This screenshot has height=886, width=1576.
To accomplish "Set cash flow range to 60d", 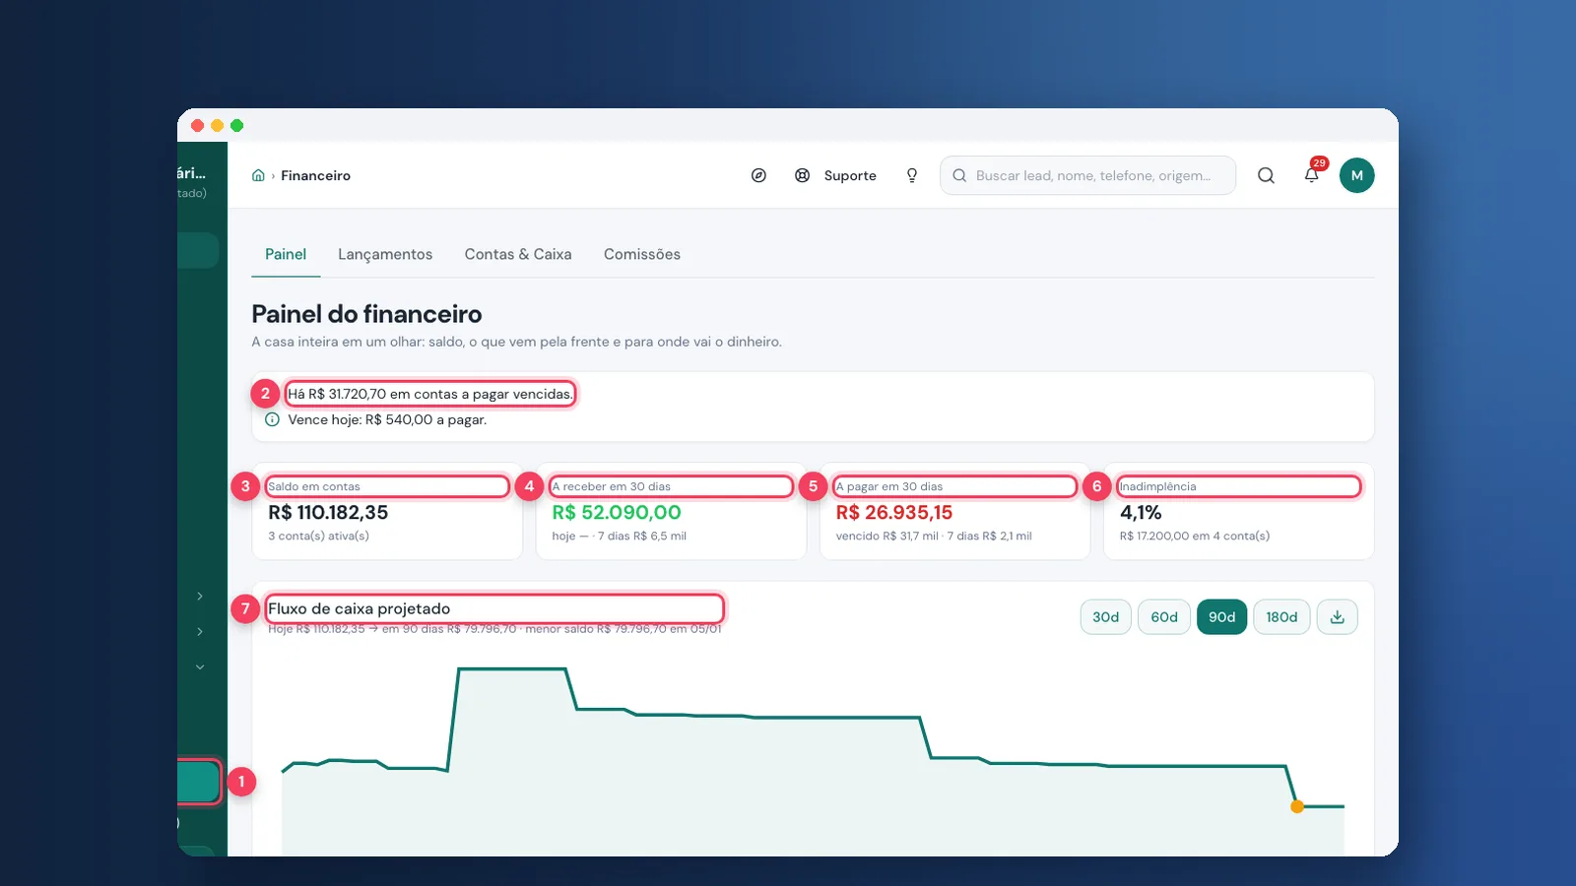I will 1164,617.
